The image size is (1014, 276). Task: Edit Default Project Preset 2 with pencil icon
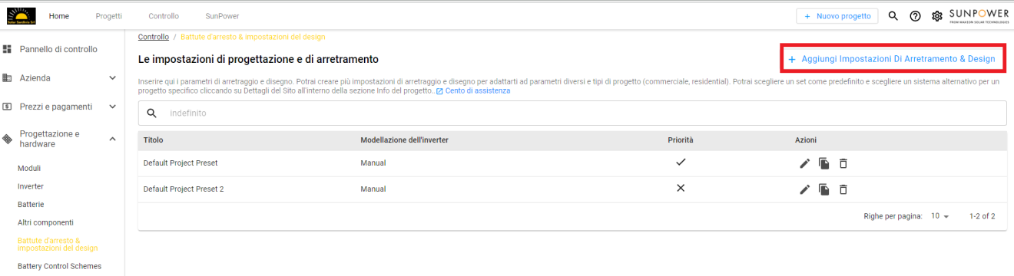pos(804,189)
